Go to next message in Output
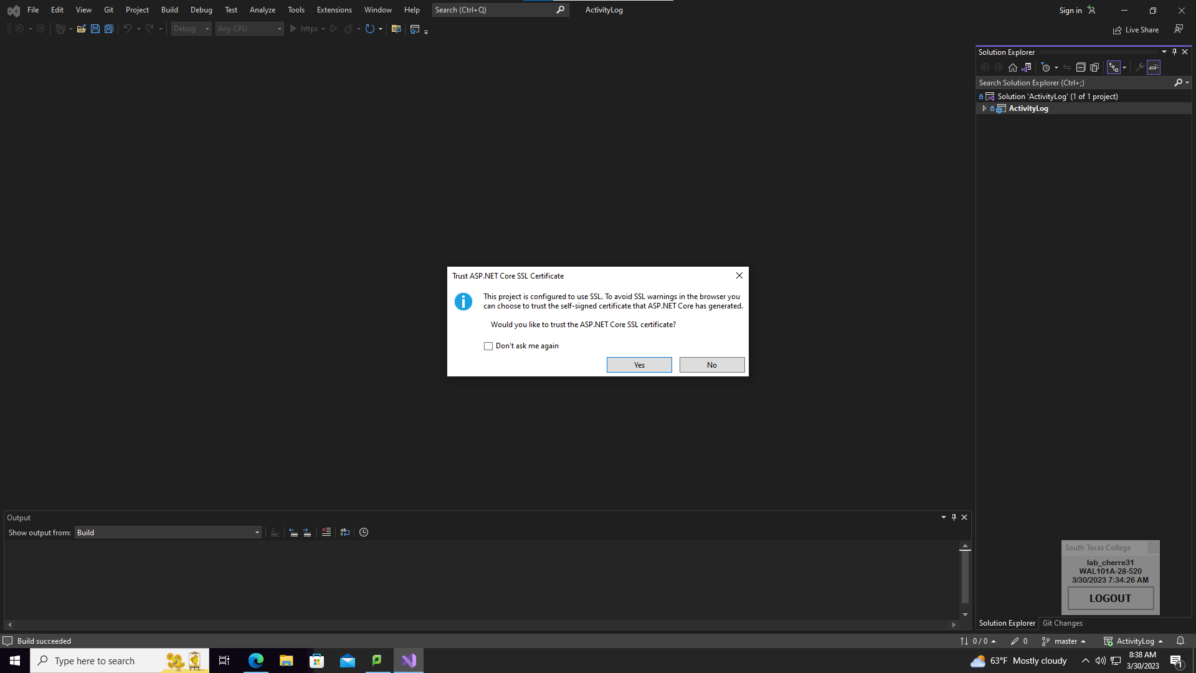Image resolution: width=1196 pixels, height=673 pixels. 307,532
